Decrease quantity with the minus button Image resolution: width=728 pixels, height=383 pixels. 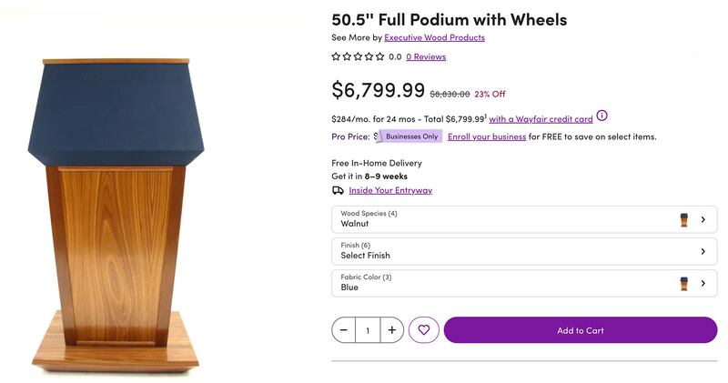click(343, 330)
